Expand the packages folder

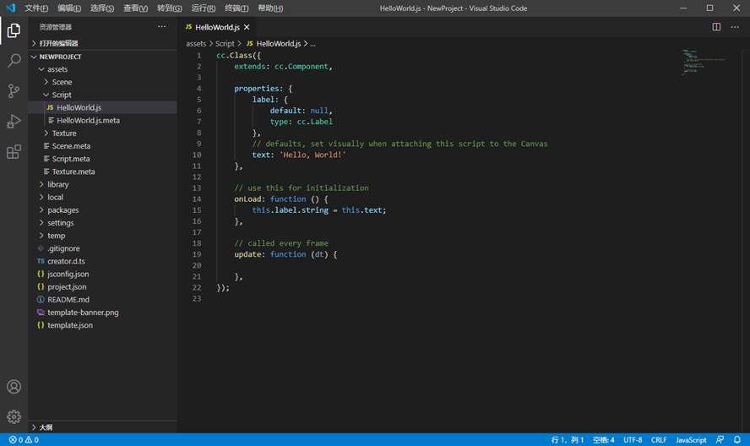pyautogui.click(x=102, y=210)
